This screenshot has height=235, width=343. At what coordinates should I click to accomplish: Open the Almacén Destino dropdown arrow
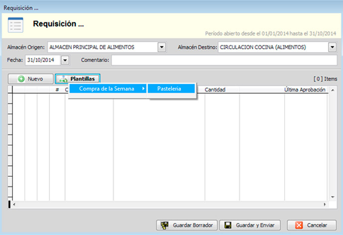point(333,47)
